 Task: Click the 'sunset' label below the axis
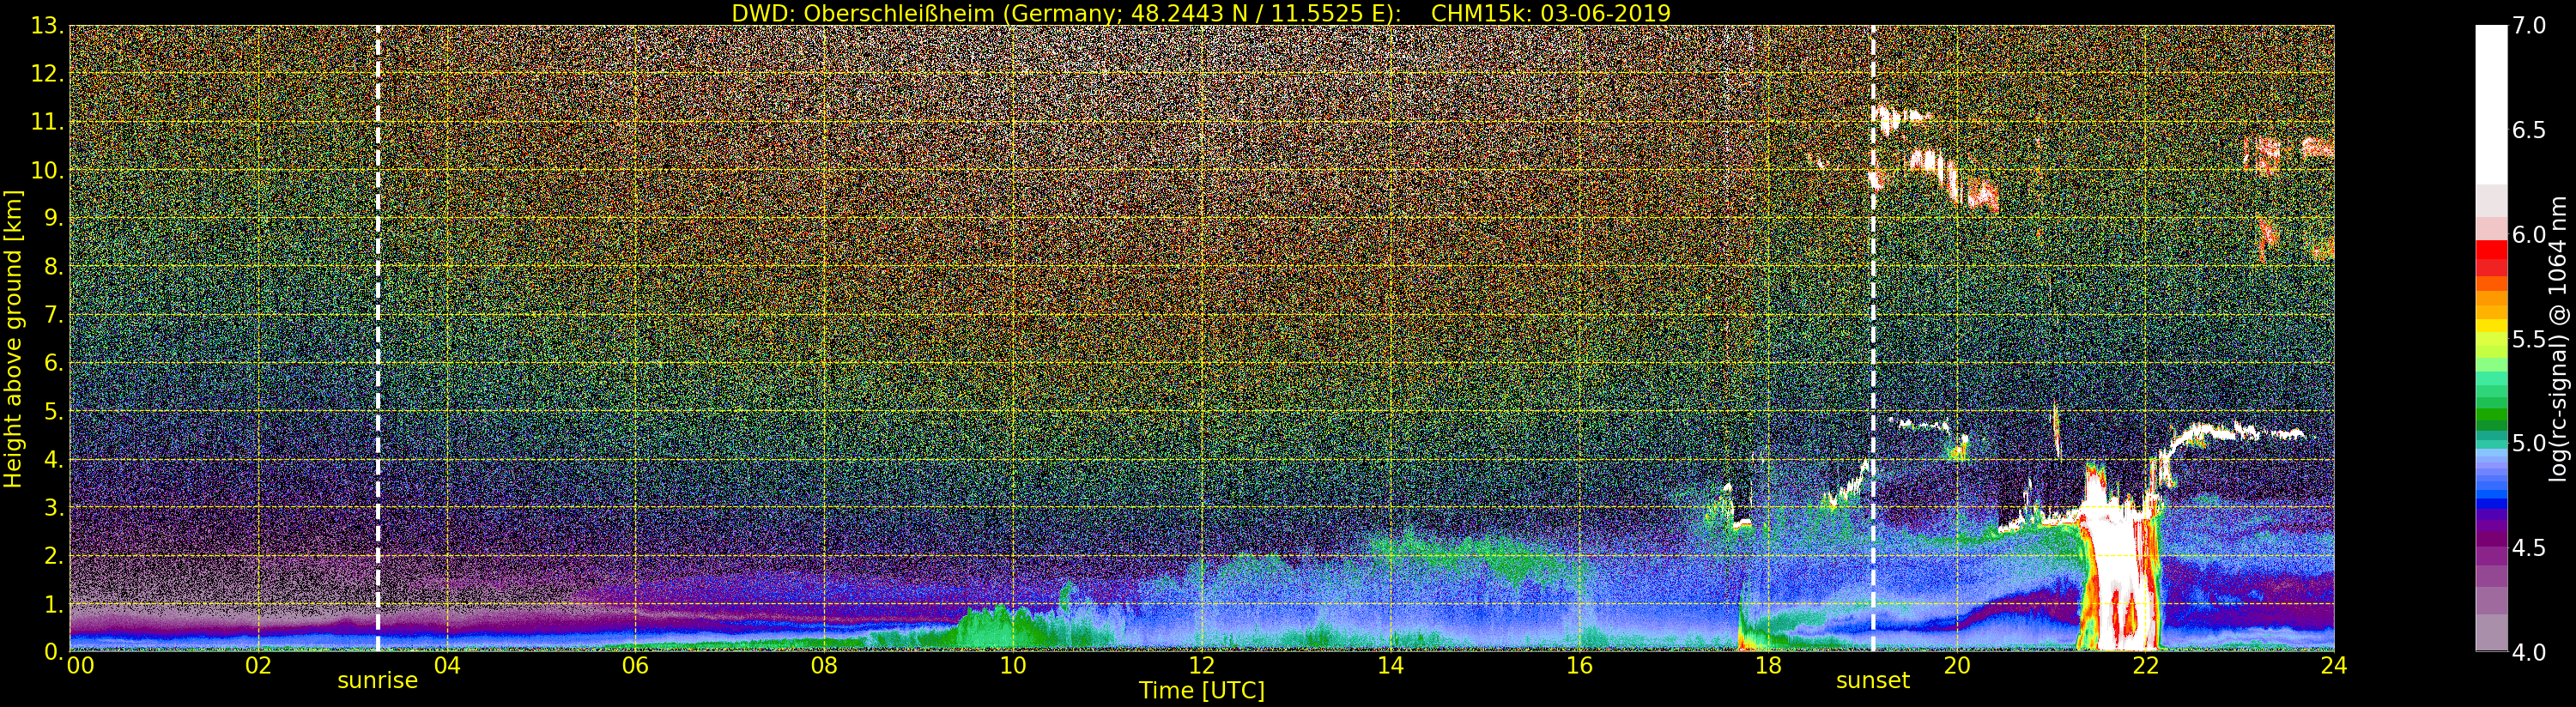tap(1872, 681)
